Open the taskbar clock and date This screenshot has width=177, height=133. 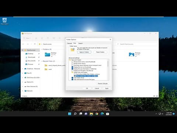click(x=169, y=114)
